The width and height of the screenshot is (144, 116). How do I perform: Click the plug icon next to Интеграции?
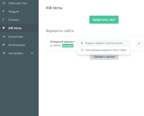click(4, 45)
